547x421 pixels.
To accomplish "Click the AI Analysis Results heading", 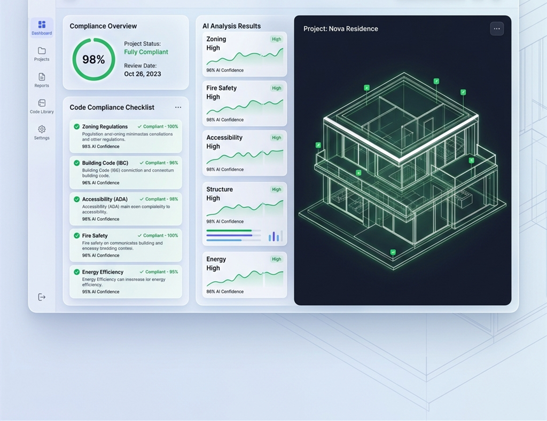I will point(232,26).
